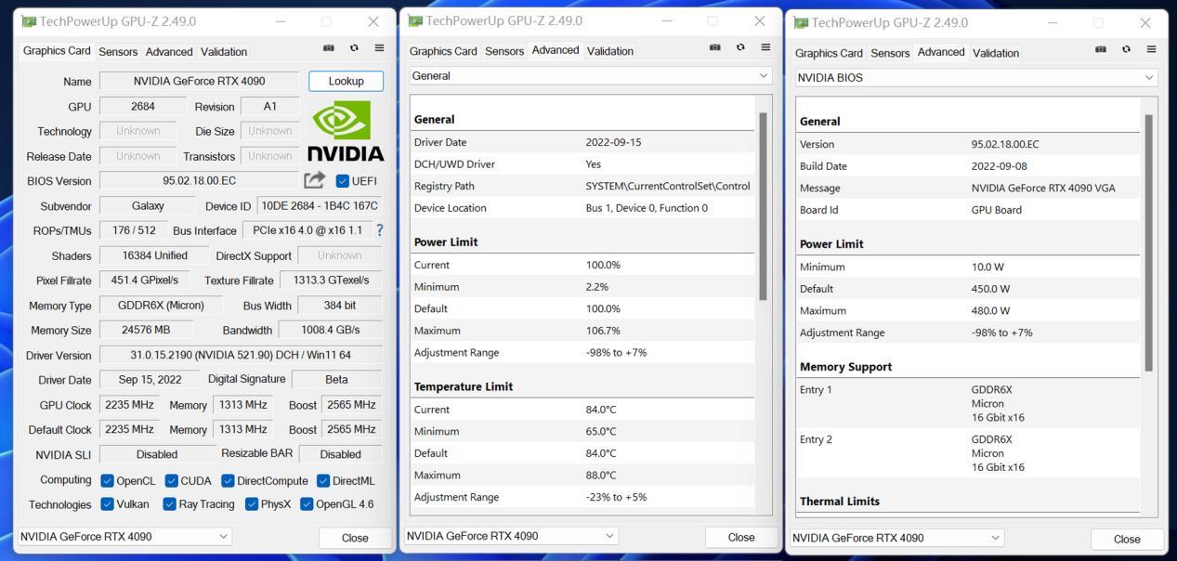Click the camera screenshot icon in the Graphics Card window
Image resolution: width=1177 pixels, height=561 pixels.
tap(329, 48)
